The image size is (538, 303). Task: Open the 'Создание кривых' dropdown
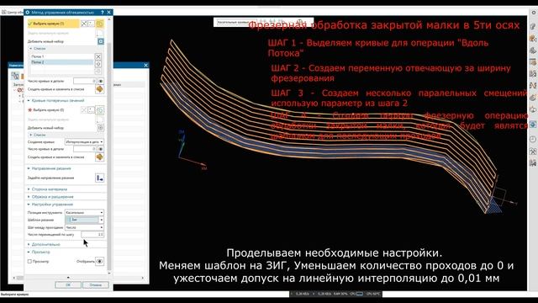(x=84, y=142)
